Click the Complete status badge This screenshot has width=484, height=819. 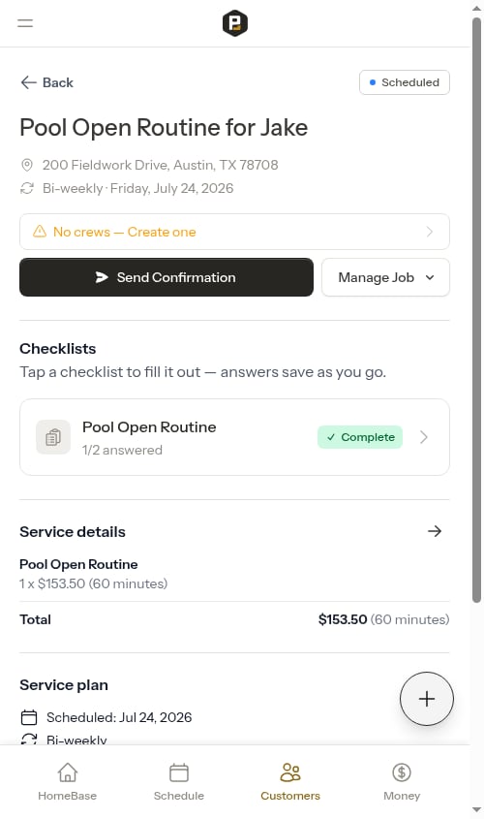(x=360, y=437)
